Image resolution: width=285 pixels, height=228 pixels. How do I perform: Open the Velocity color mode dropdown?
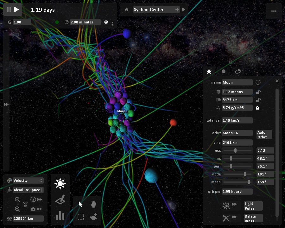click(28, 180)
